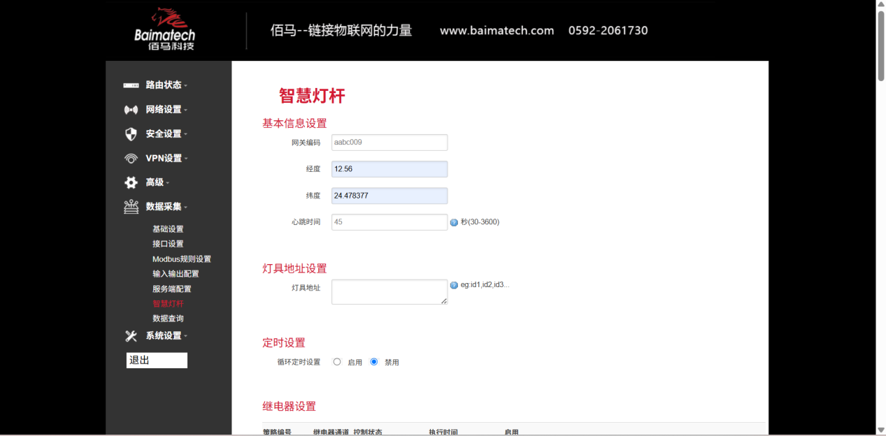Open VPN settings via the antenna icon
Screen dimensions: 886x436
(x=130, y=158)
